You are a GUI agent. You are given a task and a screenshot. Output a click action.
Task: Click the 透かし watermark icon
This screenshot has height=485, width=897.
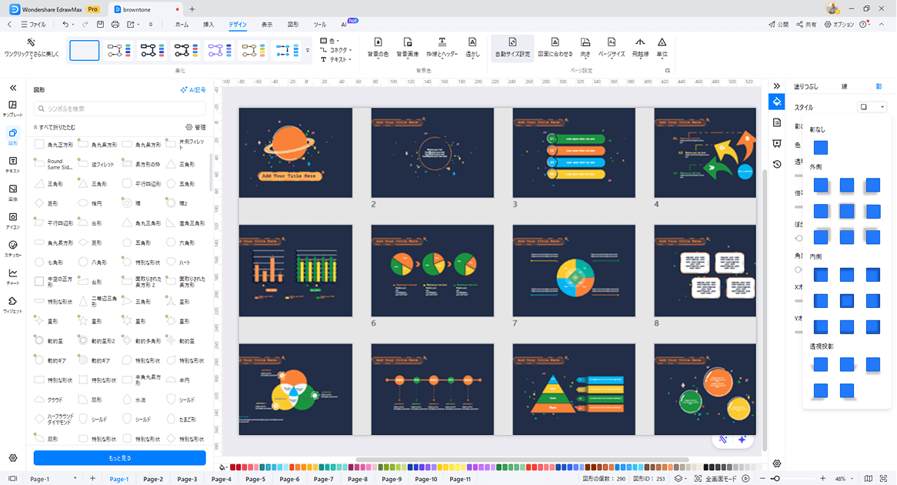pyautogui.click(x=472, y=43)
